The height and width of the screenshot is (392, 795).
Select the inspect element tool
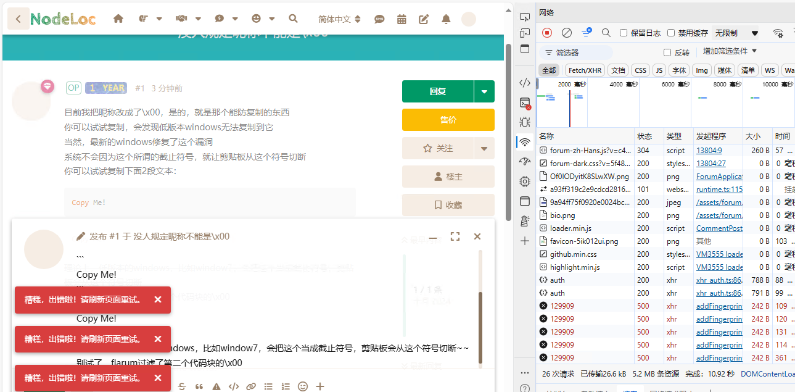pyautogui.click(x=525, y=17)
